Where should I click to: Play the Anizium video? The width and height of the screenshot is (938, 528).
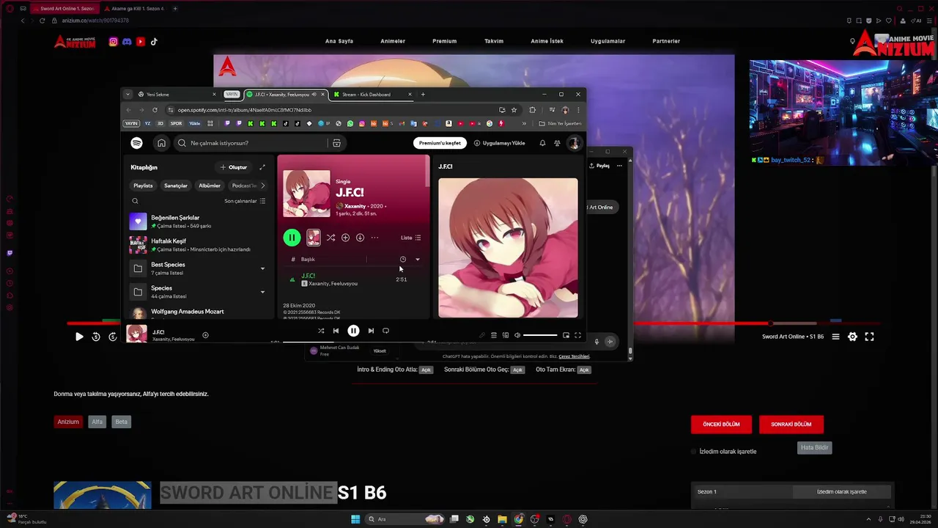(79, 337)
